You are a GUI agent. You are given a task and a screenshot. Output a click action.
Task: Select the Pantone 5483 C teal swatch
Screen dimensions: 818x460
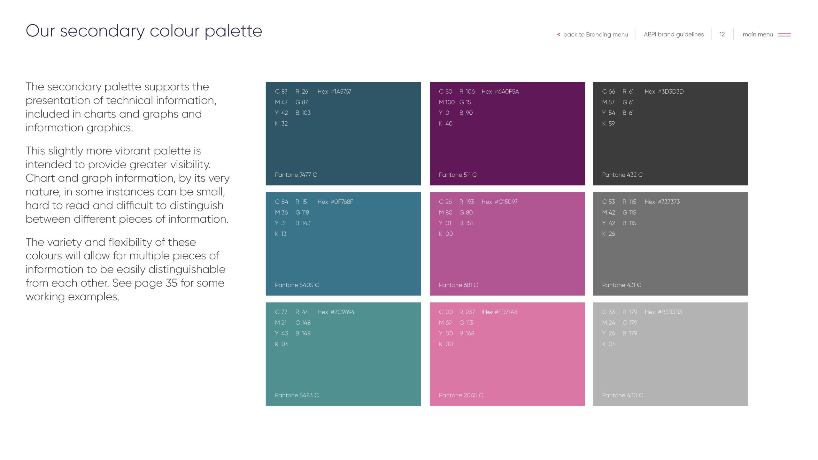[x=343, y=361]
